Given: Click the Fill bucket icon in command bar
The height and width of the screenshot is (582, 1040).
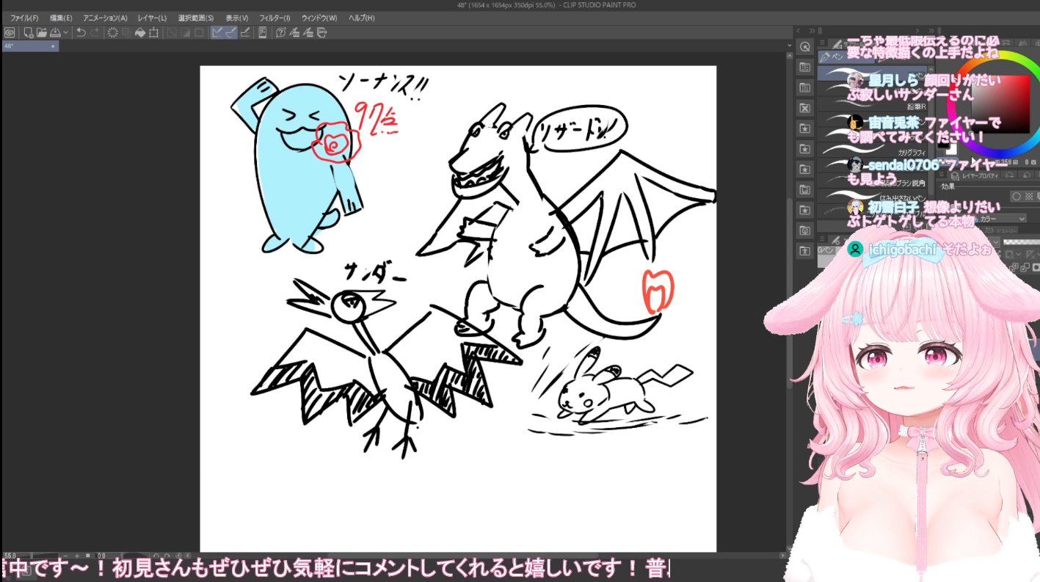Looking at the screenshot, I should point(140,32).
